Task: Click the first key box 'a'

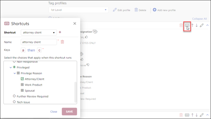Action: point(23,50)
